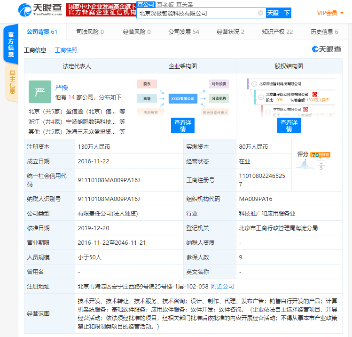Open 珠海三禾众盈投资 company link
Image resolution: width=352 pixels, height=337 pixels.
pyautogui.click(x=91, y=131)
